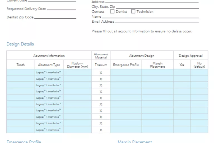Click the first row's Tooth cell
This screenshot has height=143, width=214.
pyautogui.click(x=21, y=72)
